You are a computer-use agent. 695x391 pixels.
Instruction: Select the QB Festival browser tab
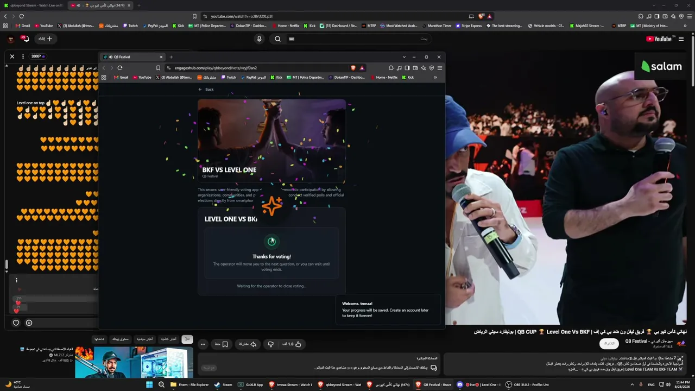coord(132,57)
